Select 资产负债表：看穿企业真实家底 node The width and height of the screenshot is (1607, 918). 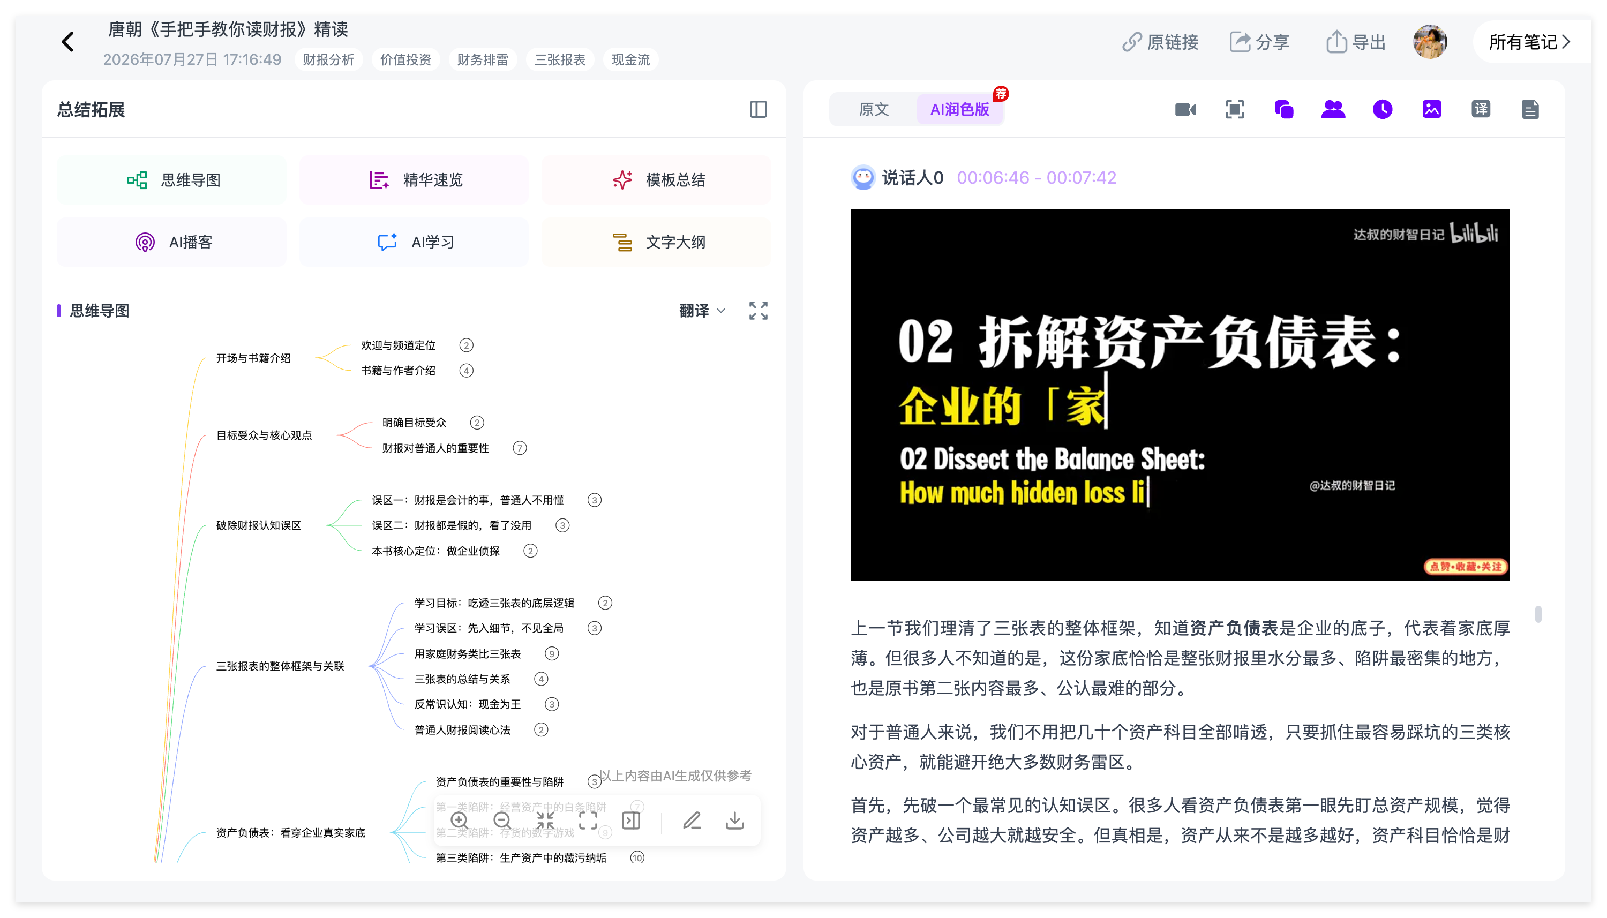291,832
